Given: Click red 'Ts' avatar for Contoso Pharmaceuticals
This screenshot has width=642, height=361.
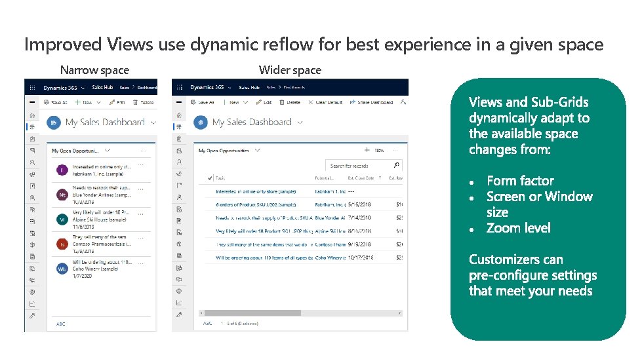Looking at the screenshot, I should click(62, 244).
